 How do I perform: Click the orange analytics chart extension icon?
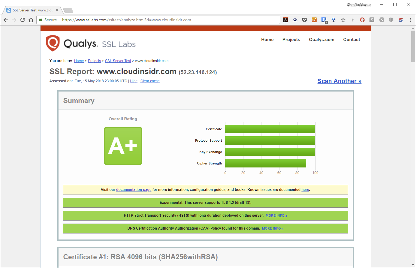point(314,20)
